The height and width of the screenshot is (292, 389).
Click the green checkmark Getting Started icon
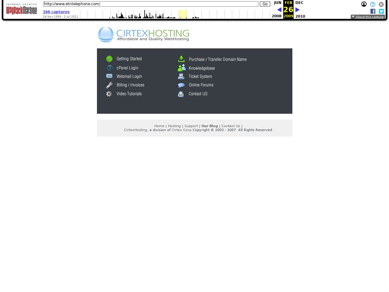pyautogui.click(x=109, y=59)
